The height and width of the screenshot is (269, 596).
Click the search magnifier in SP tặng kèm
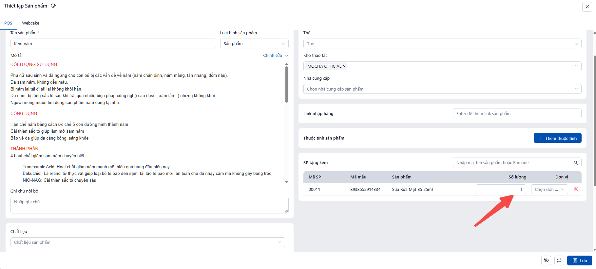pyautogui.click(x=576, y=163)
